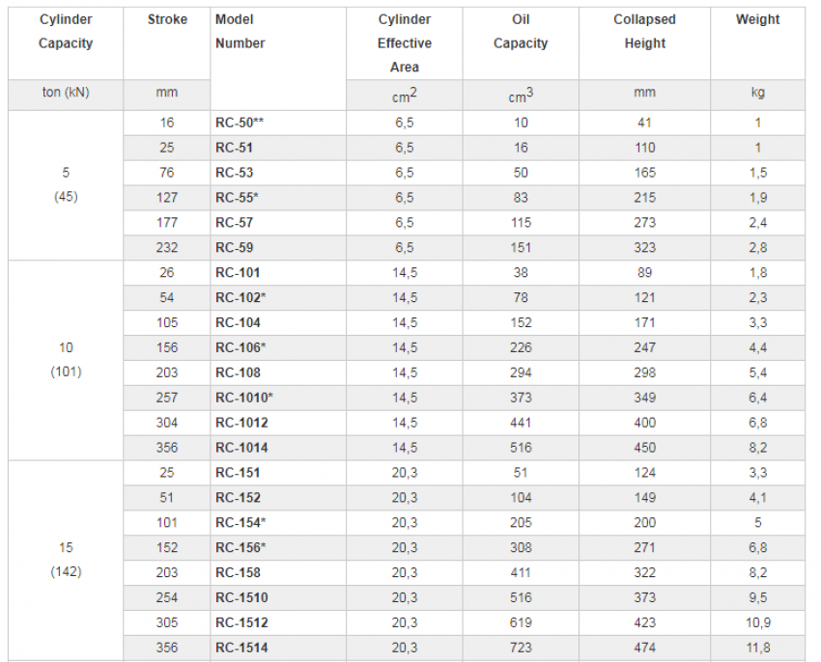Select the RC-106* model entry
This screenshot has width=821, height=662.
coord(241,347)
